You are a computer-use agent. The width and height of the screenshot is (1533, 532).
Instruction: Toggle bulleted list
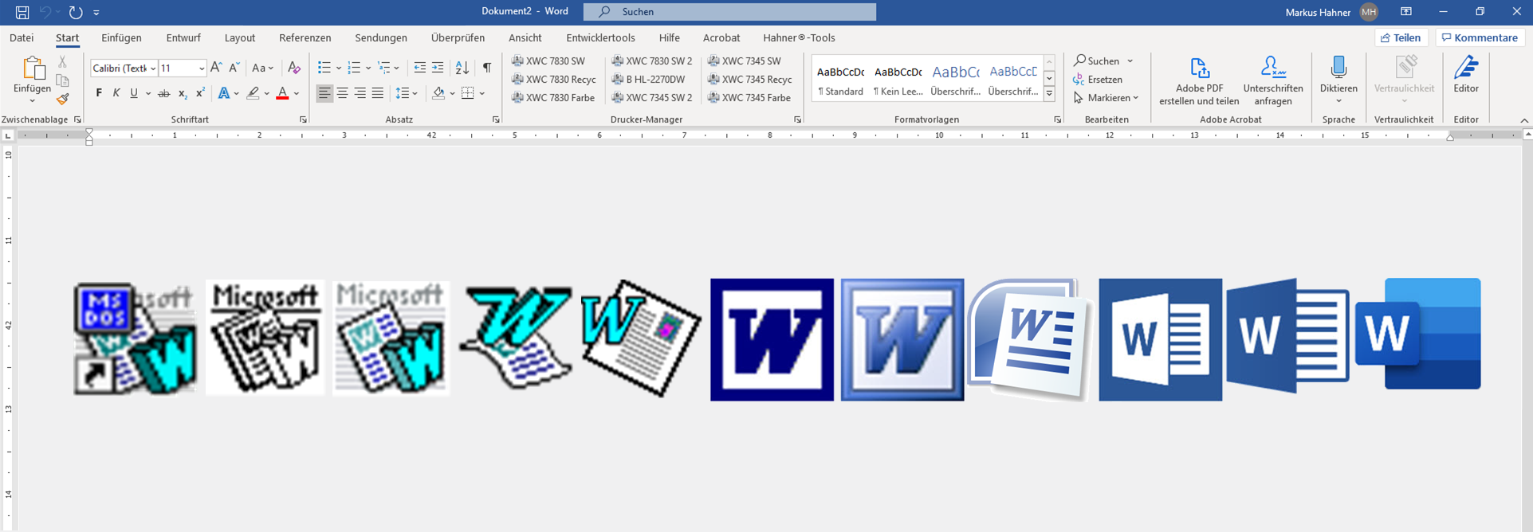coord(324,68)
